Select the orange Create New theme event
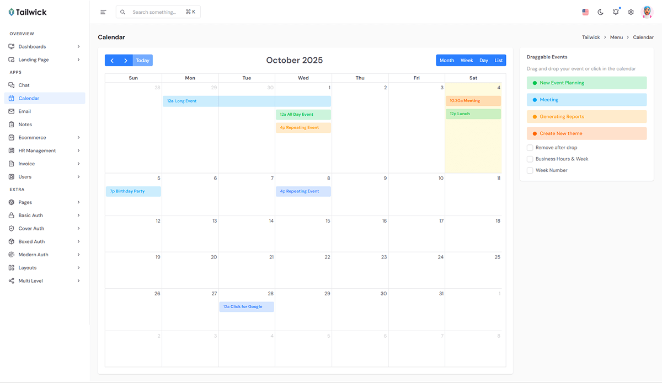662x383 pixels. click(x=586, y=133)
